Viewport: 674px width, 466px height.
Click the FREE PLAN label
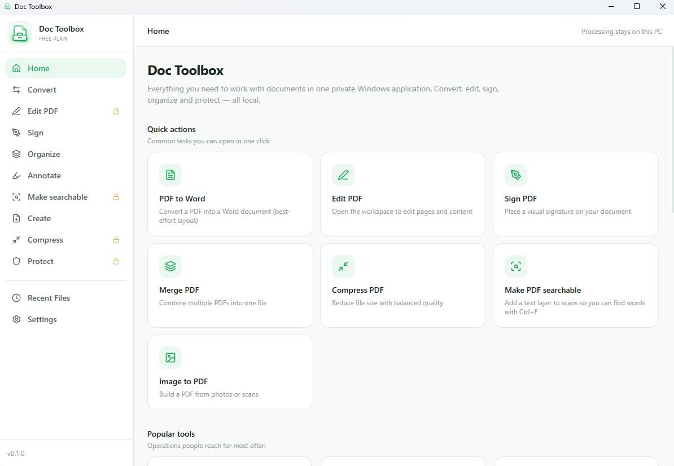click(x=53, y=39)
